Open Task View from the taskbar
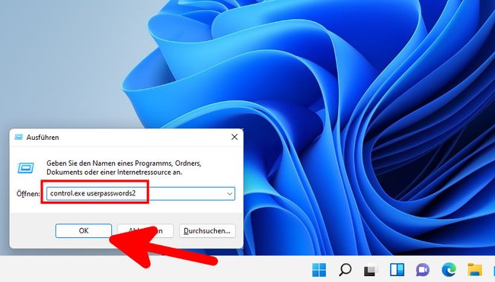The width and height of the screenshot is (495, 282). tap(371, 270)
